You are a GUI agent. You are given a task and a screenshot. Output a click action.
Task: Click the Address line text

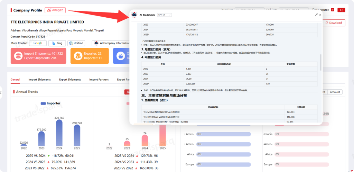57,30
